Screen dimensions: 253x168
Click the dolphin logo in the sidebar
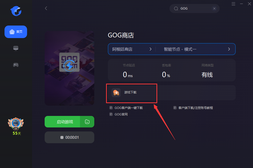16,11
